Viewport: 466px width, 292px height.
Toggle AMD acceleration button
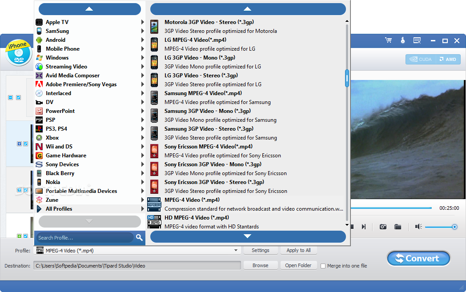coord(448,59)
